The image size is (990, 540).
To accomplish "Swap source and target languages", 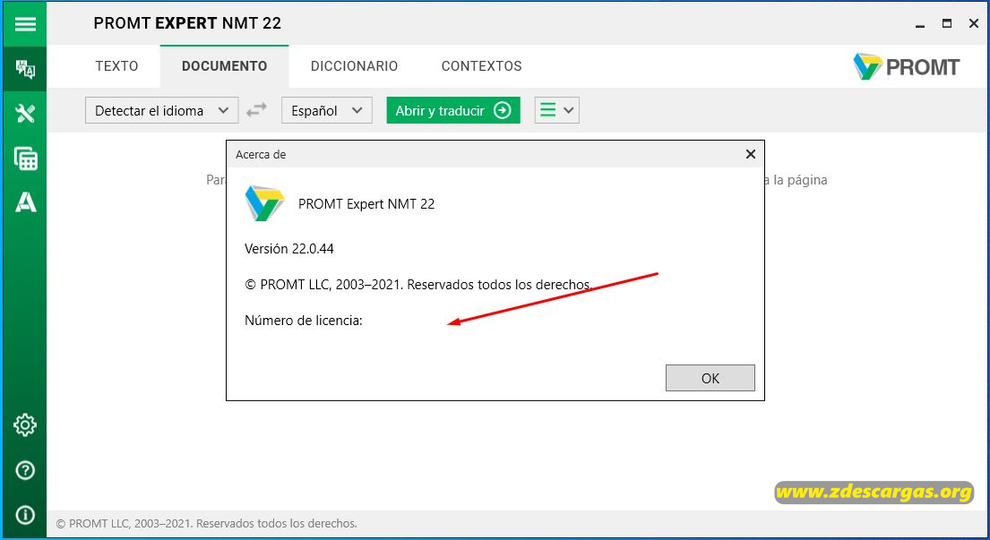I will click(x=256, y=110).
